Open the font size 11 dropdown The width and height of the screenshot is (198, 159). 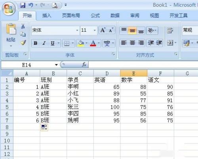click(x=95, y=31)
